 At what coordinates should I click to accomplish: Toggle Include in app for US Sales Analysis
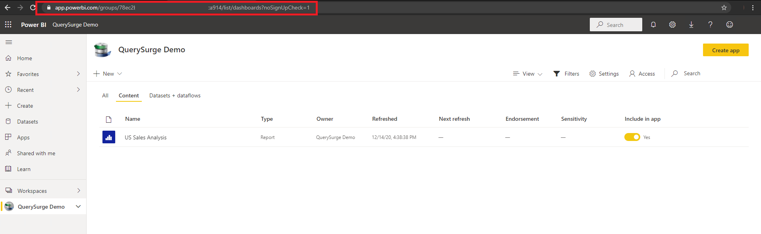click(x=632, y=137)
